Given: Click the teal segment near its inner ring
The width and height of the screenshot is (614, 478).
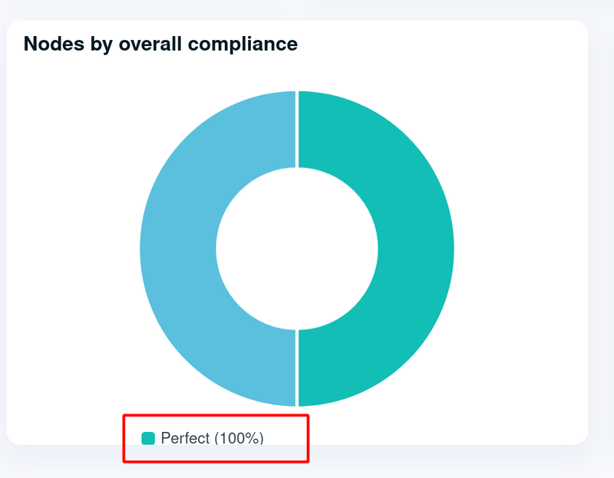Looking at the screenshot, I should tap(386, 249).
